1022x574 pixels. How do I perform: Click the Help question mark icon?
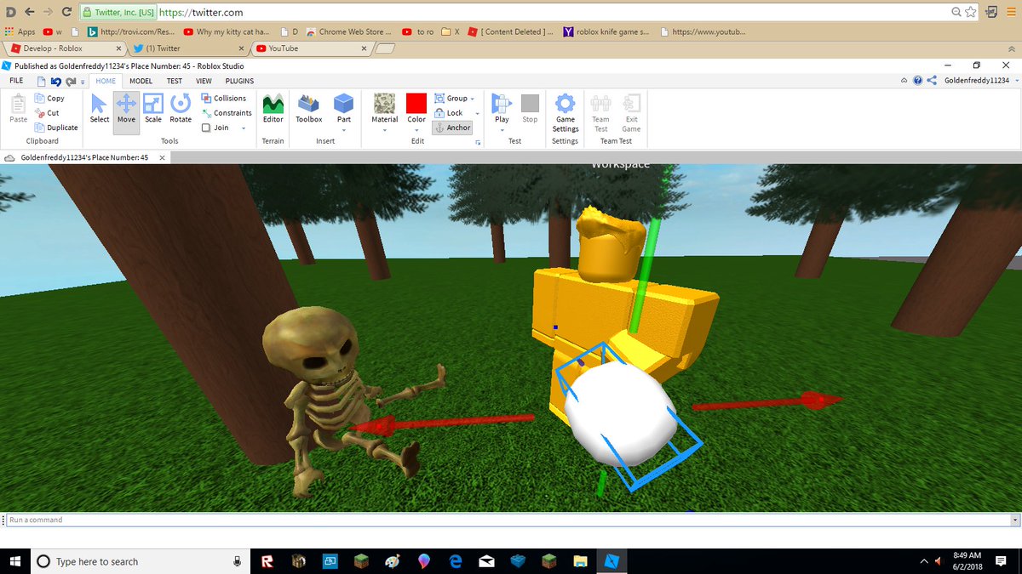pos(917,81)
